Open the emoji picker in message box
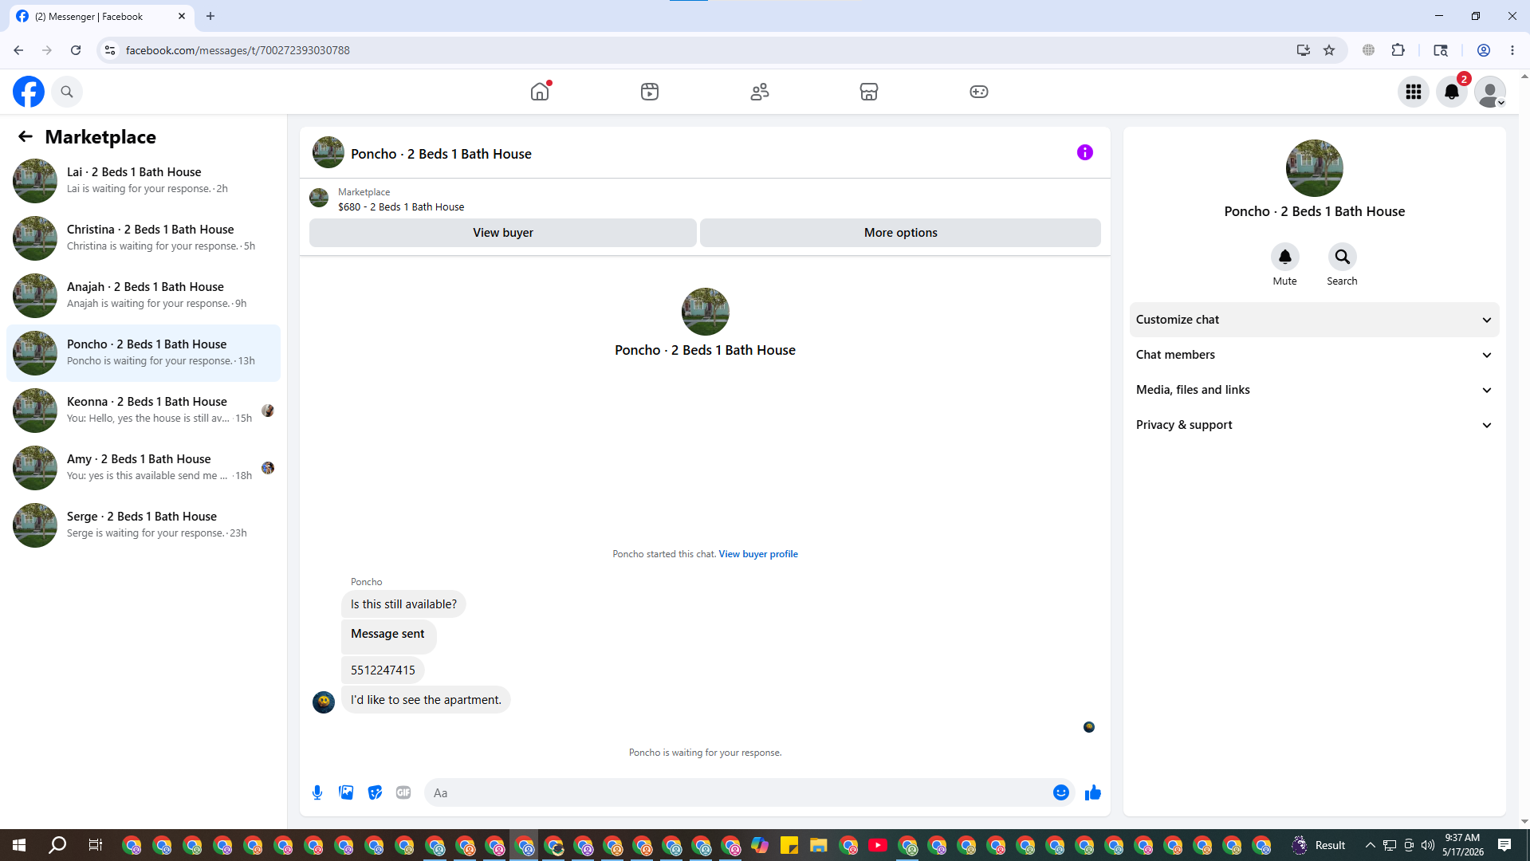 click(1060, 792)
